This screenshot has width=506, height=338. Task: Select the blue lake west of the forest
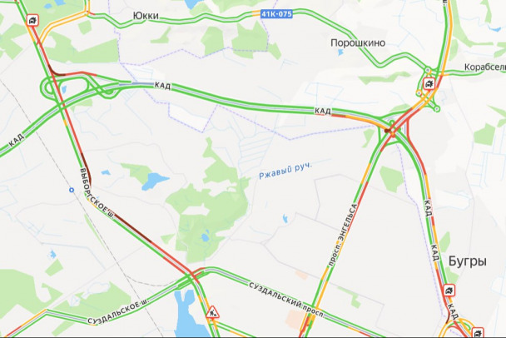click(x=154, y=181)
